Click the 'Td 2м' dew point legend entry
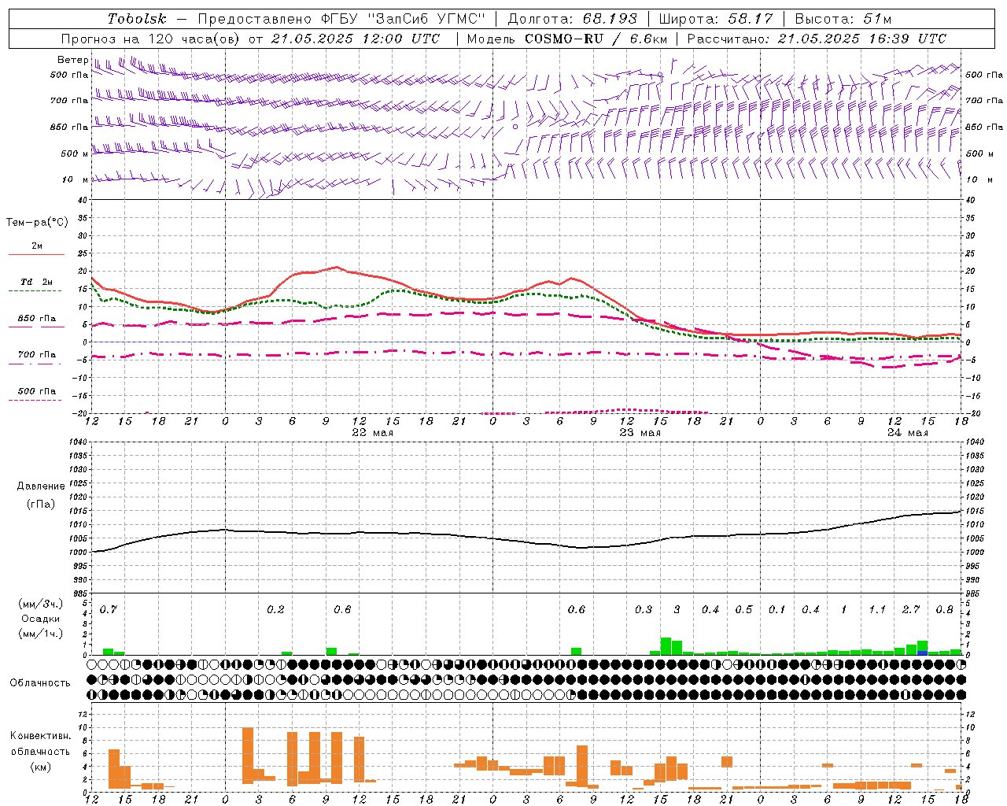This screenshot has width=1007, height=806. tap(37, 282)
